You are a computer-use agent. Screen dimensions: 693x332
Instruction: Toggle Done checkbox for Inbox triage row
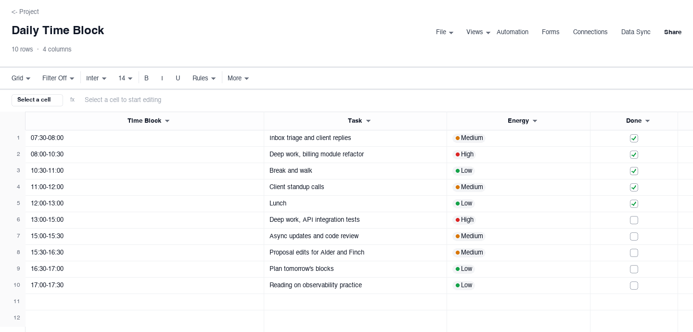point(634,139)
